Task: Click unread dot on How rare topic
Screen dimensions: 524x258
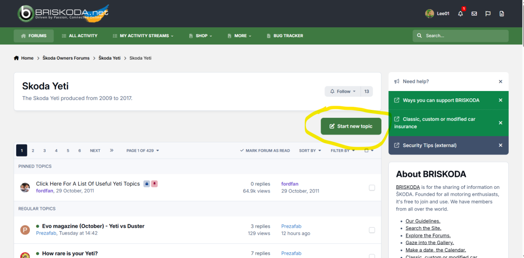Action: click(x=38, y=254)
